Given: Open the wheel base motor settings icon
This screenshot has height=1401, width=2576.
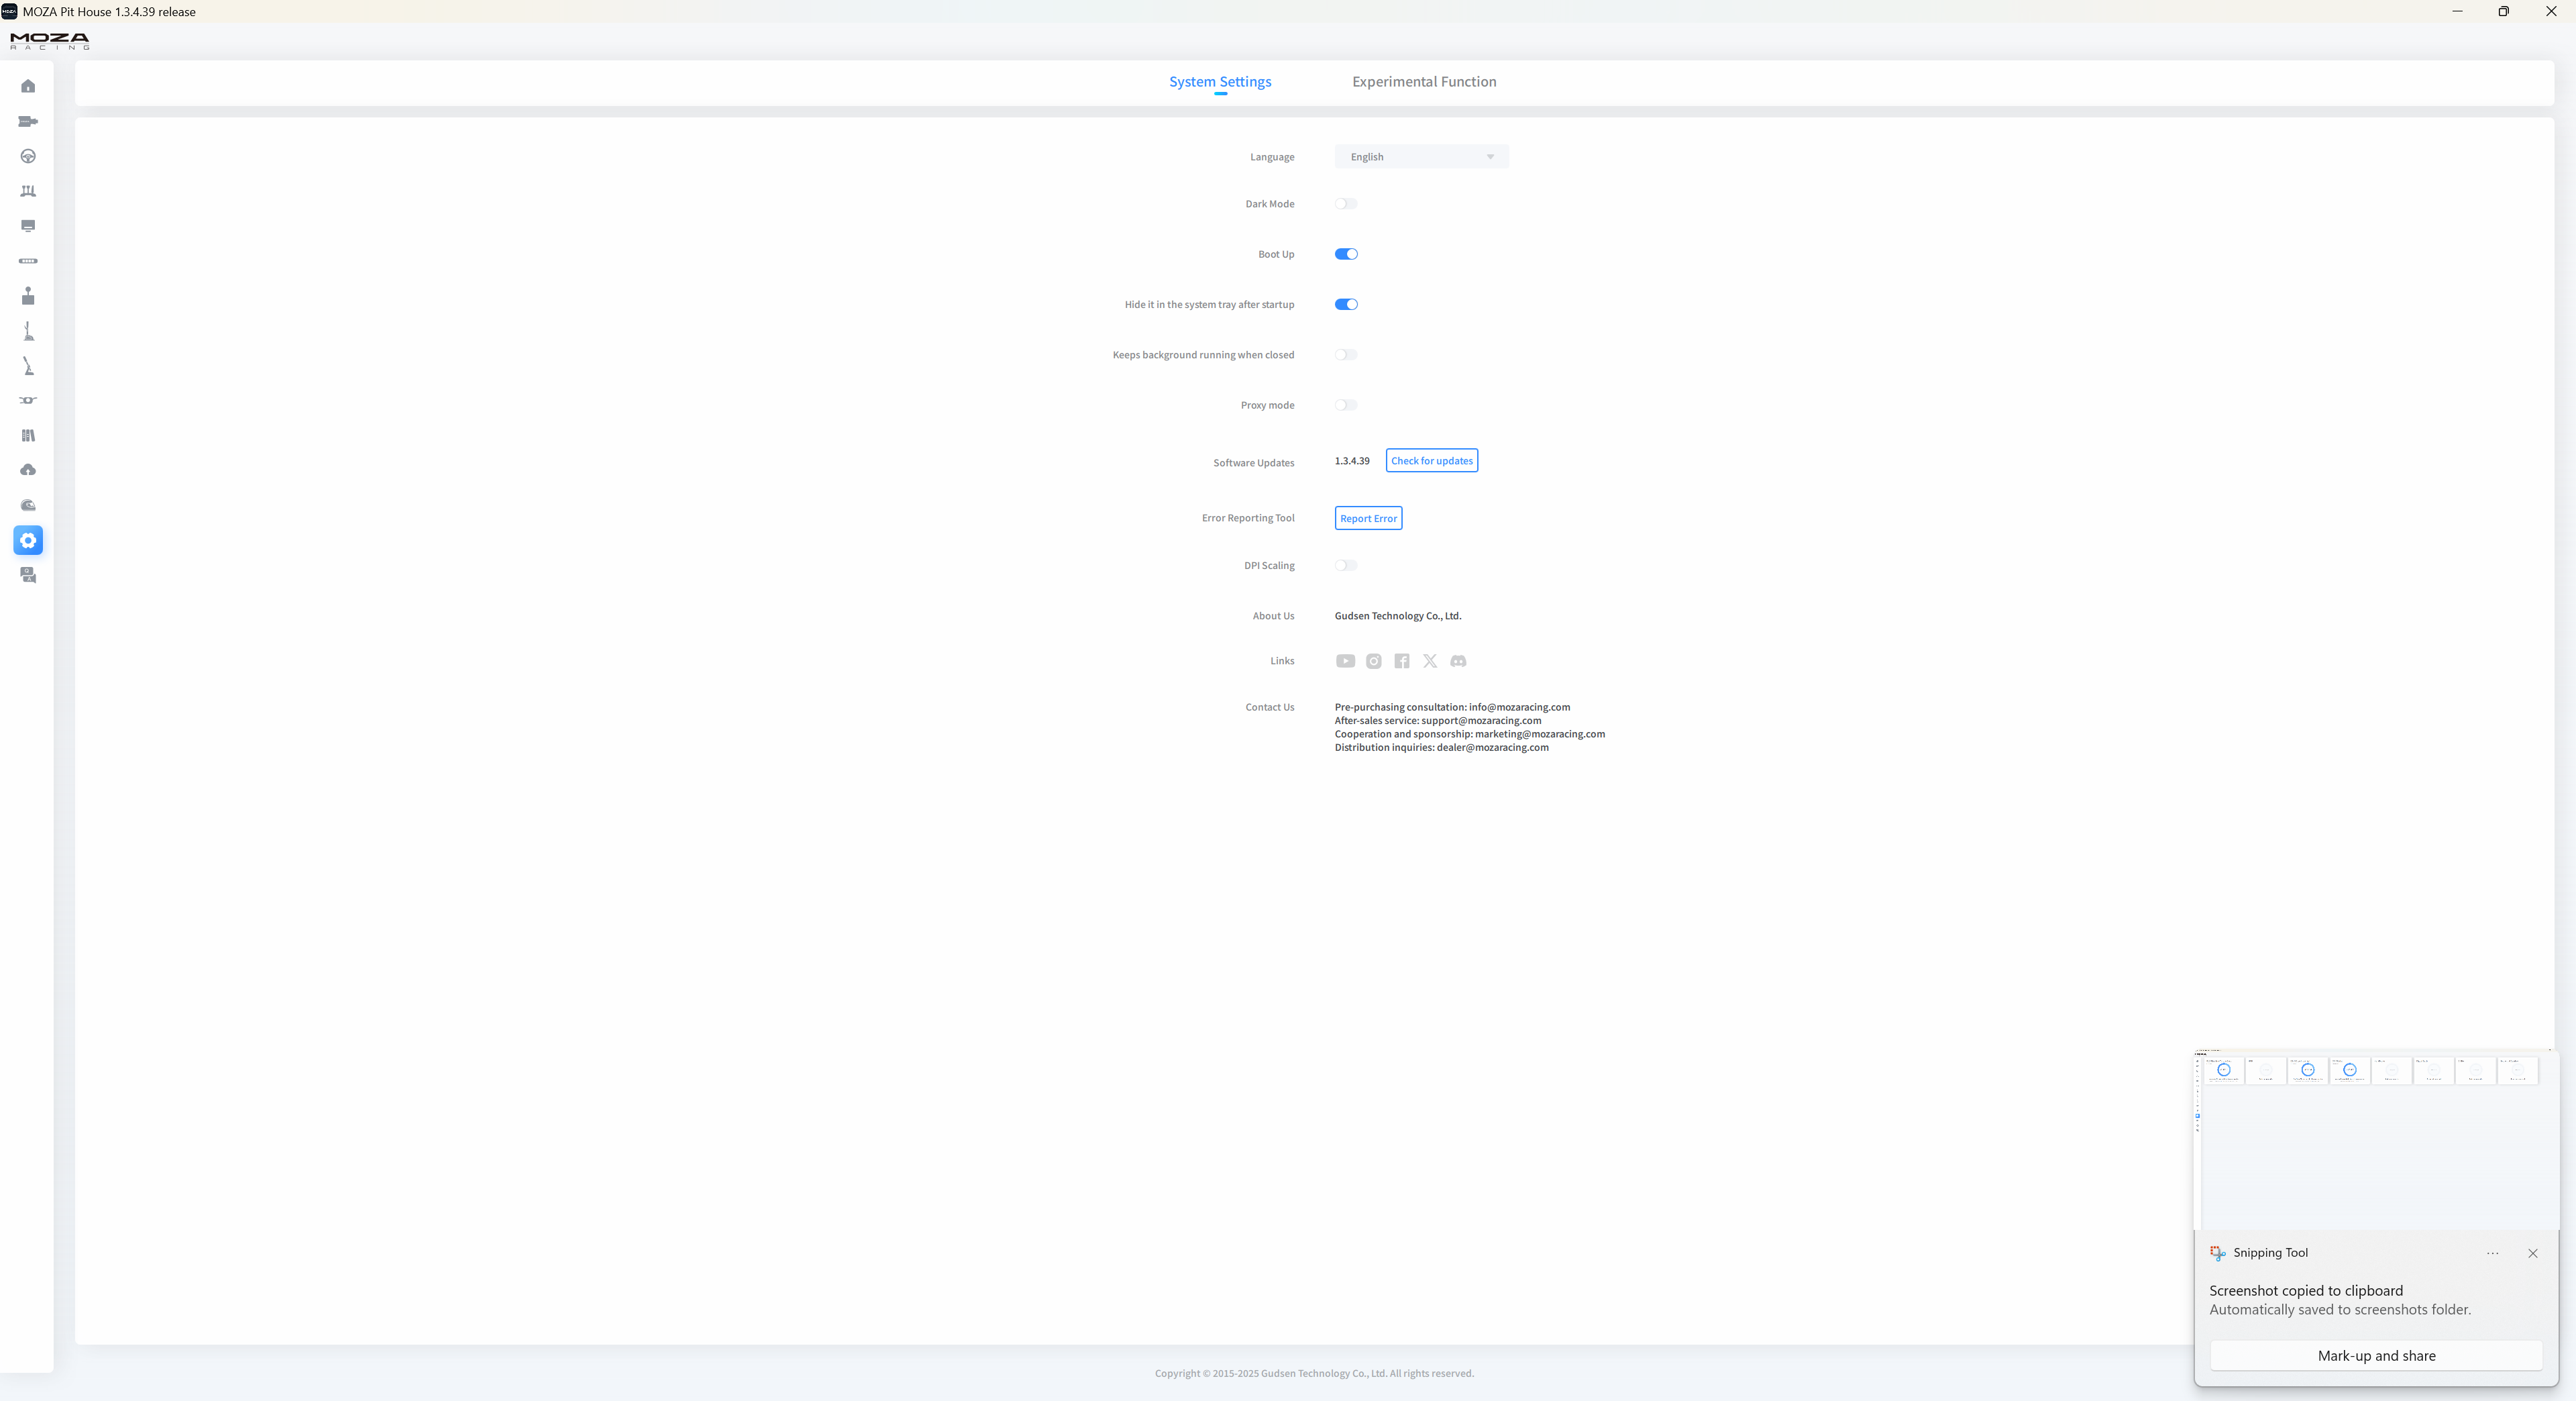Looking at the screenshot, I should click(28, 121).
